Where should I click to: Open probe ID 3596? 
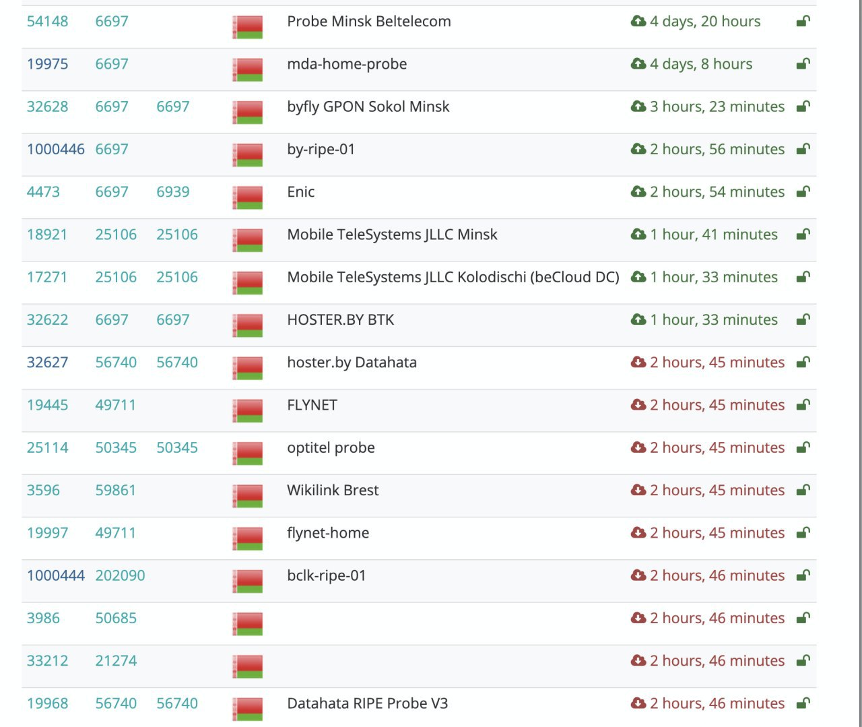43,490
